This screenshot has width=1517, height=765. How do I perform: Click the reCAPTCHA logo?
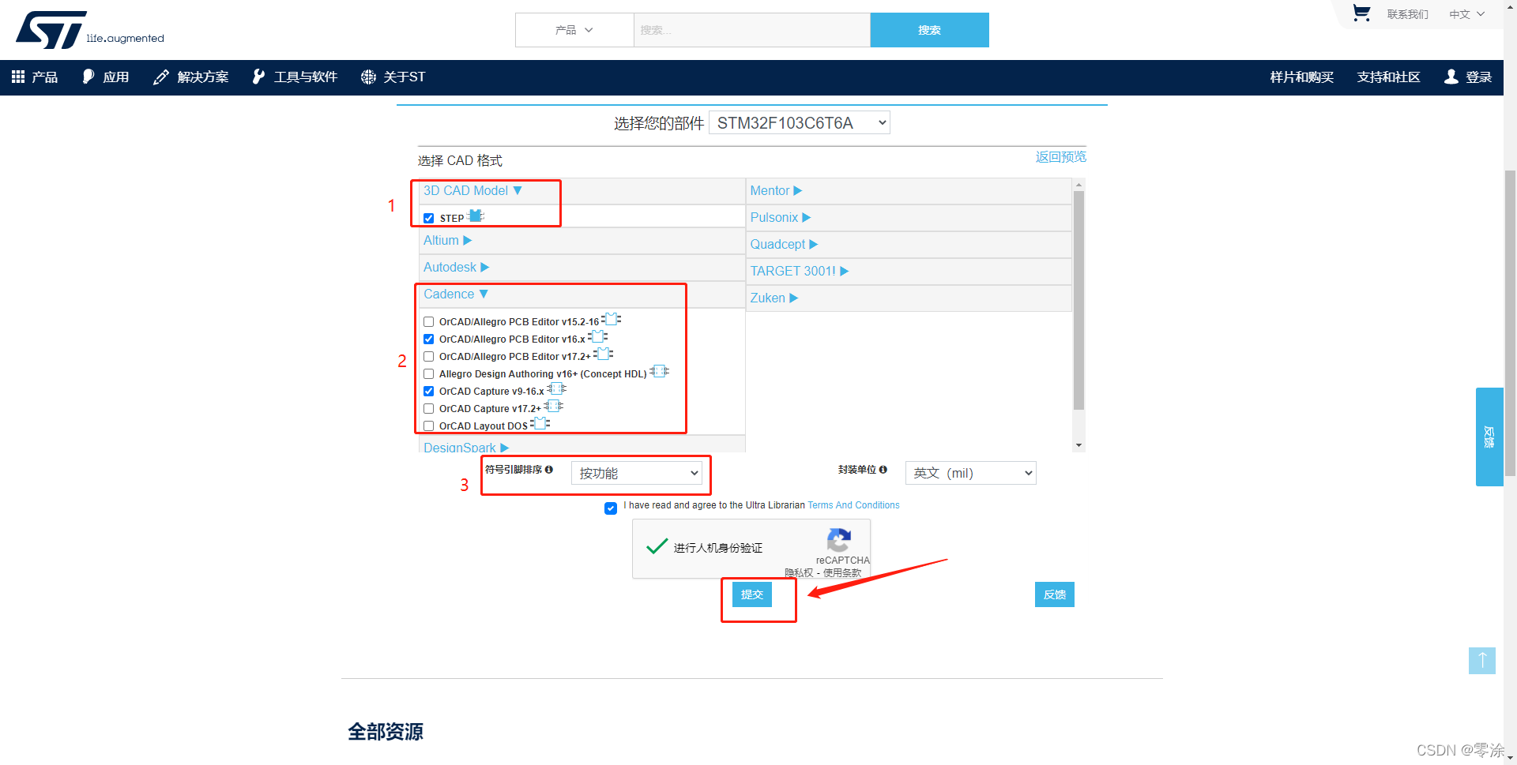coord(838,541)
